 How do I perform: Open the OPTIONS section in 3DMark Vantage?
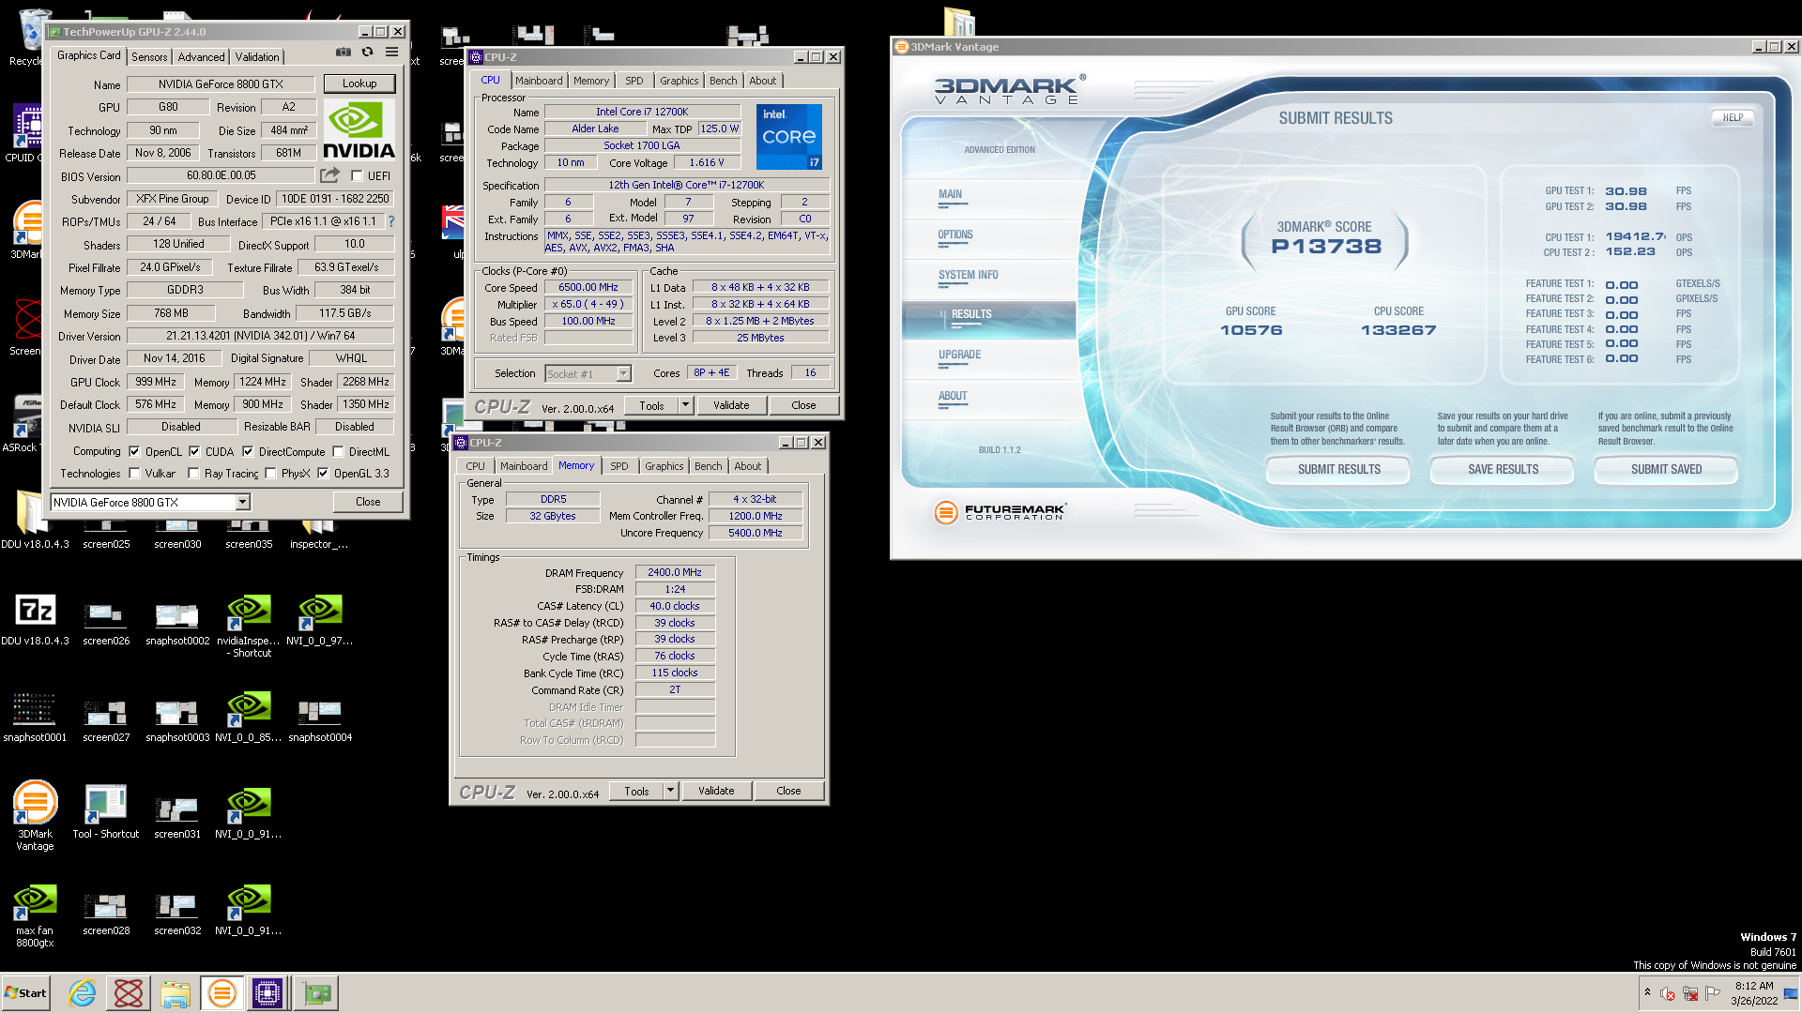click(x=955, y=235)
